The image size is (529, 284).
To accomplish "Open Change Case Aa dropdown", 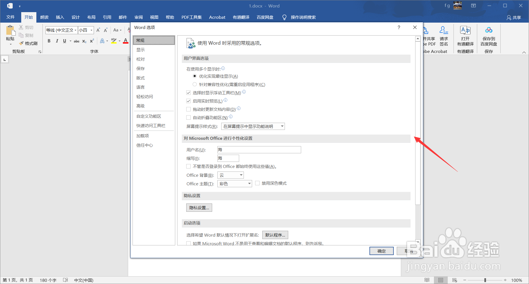I will pyautogui.click(x=117, y=30).
